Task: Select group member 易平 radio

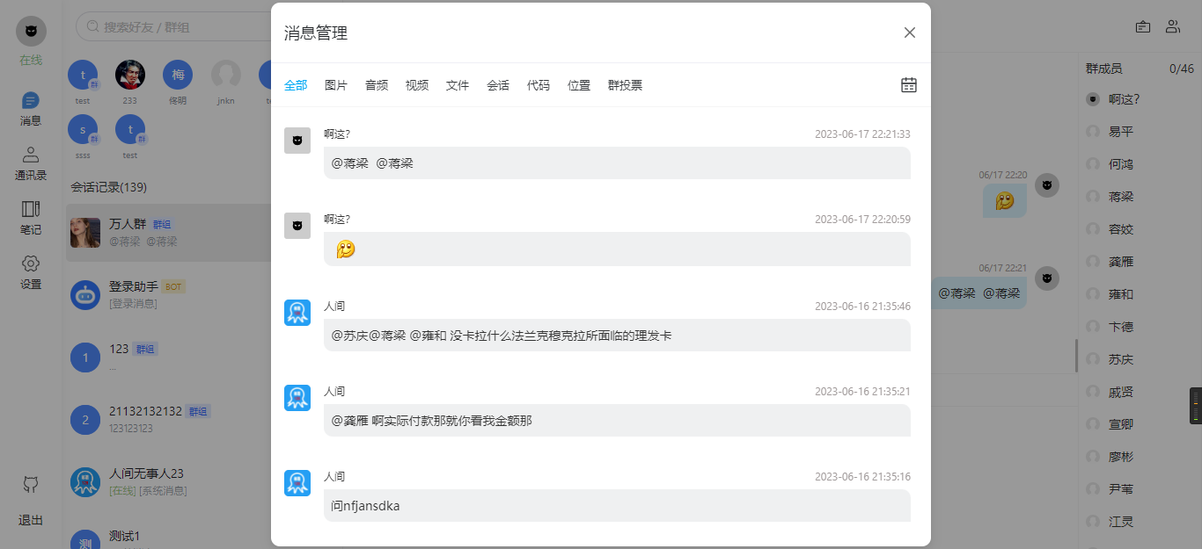Action: [x=1093, y=132]
